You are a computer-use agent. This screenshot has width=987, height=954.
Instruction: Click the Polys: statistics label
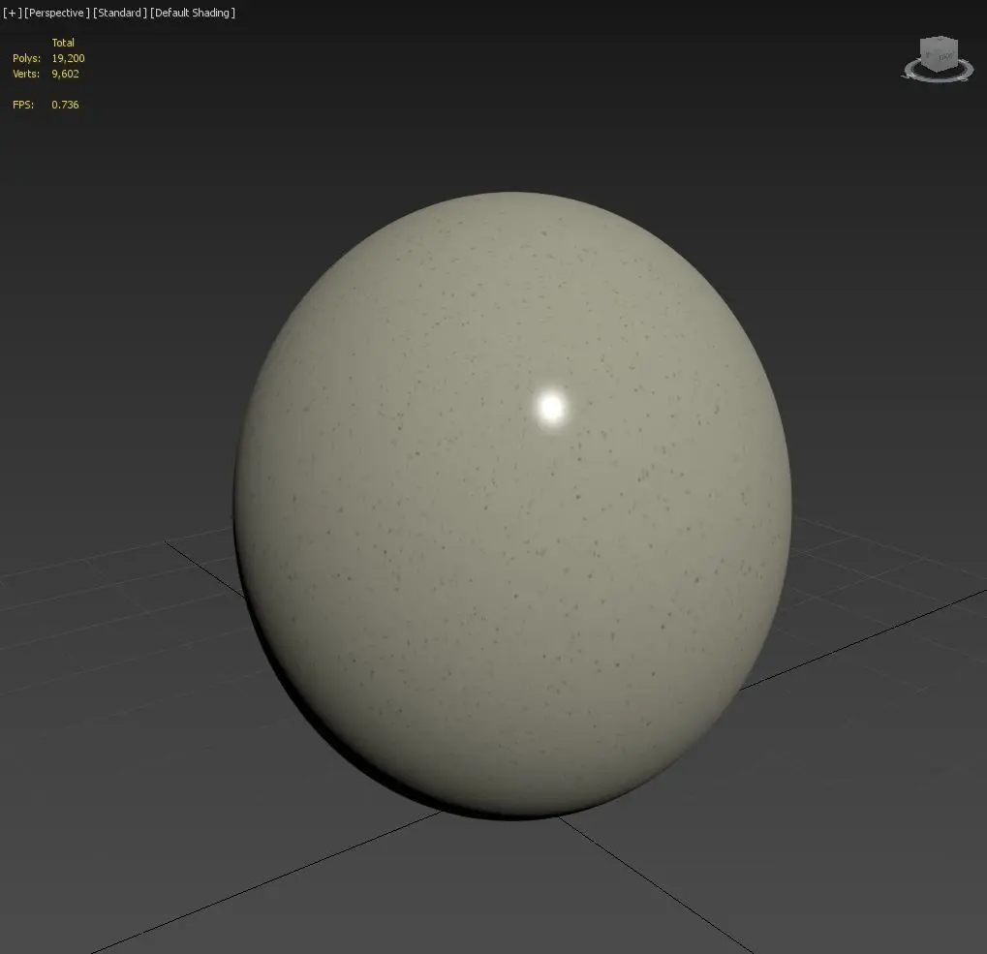point(26,58)
